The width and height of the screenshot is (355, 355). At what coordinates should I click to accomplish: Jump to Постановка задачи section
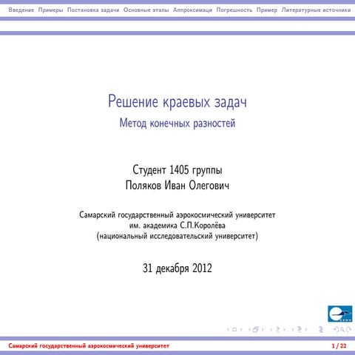click(x=93, y=10)
